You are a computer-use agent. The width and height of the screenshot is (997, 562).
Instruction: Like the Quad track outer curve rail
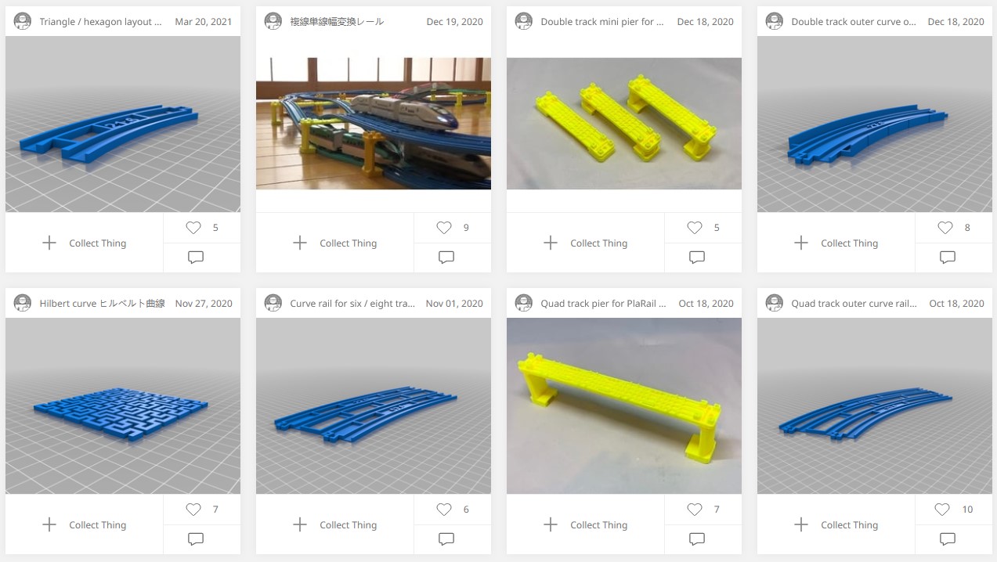point(942,510)
